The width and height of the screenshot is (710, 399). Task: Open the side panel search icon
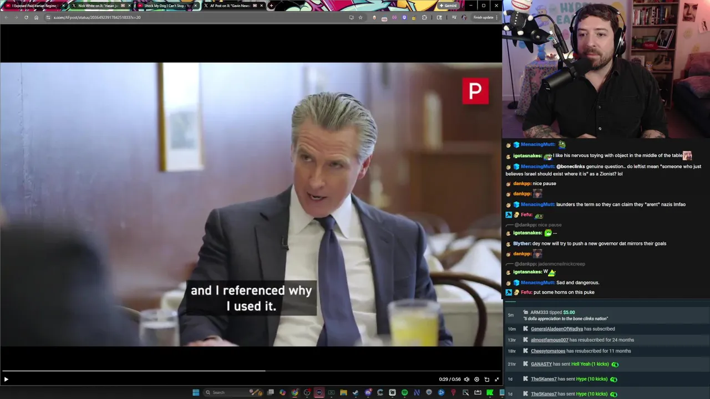[439, 17]
